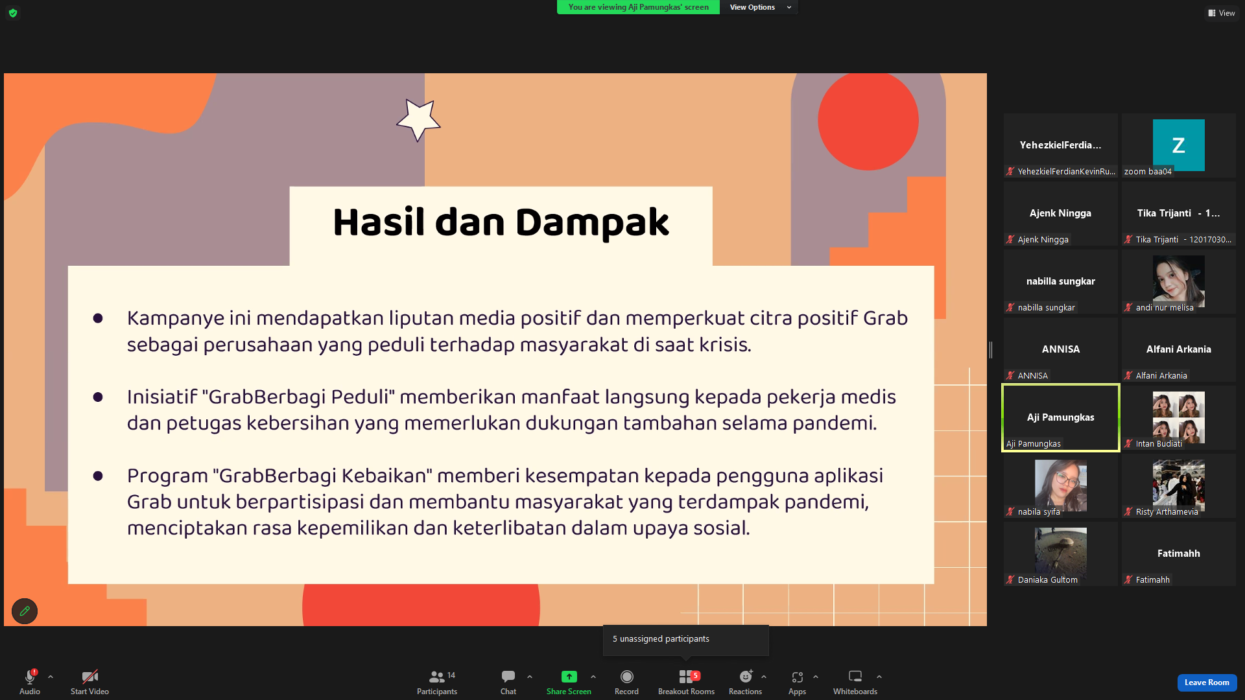The width and height of the screenshot is (1245, 700).
Task: Open the Chat panel
Action: click(x=508, y=682)
